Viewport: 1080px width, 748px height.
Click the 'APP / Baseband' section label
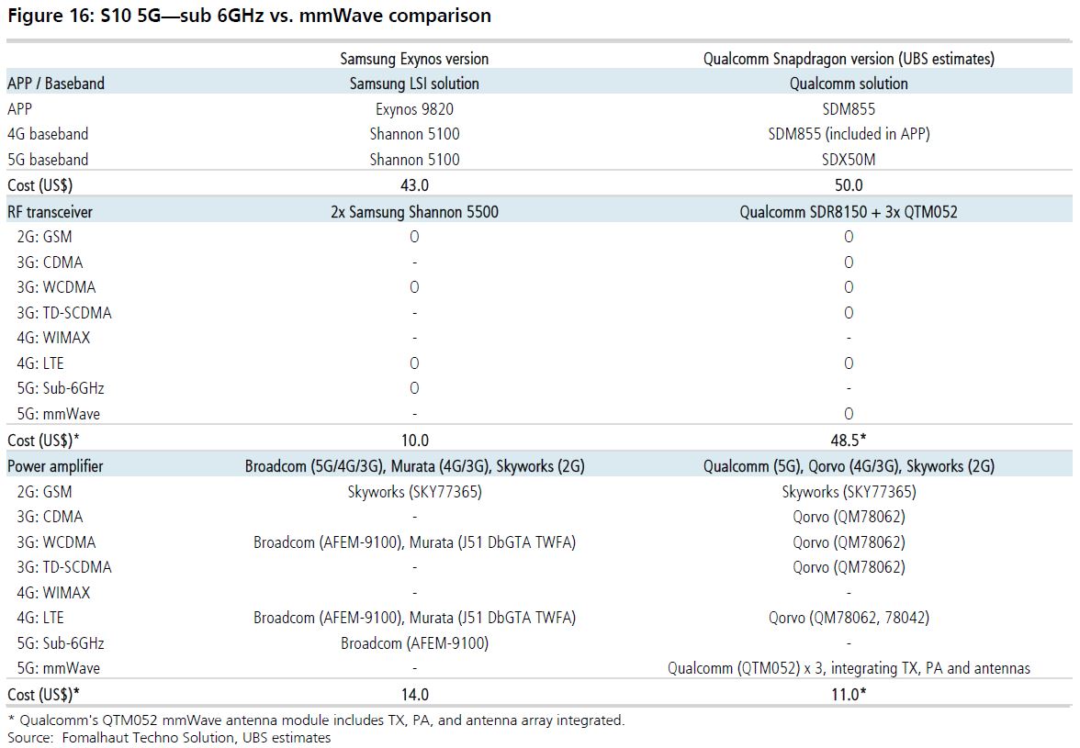click(x=56, y=84)
